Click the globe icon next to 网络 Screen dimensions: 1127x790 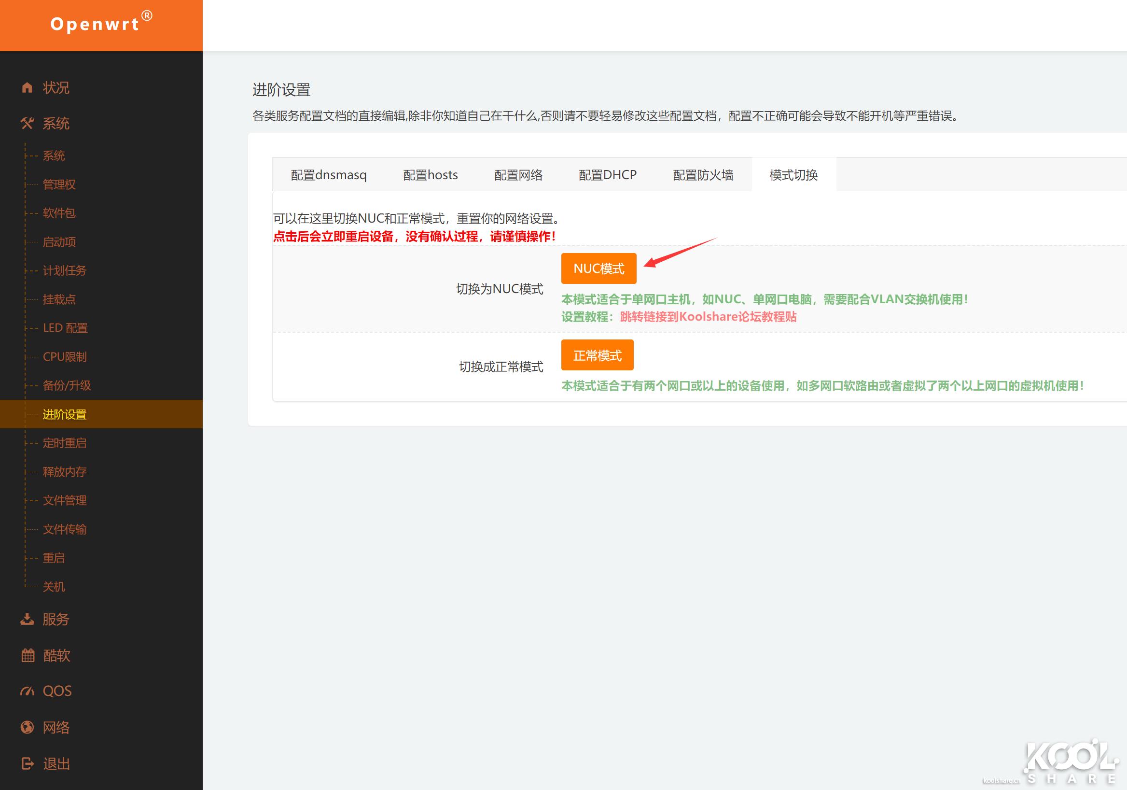(x=27, y=727)
